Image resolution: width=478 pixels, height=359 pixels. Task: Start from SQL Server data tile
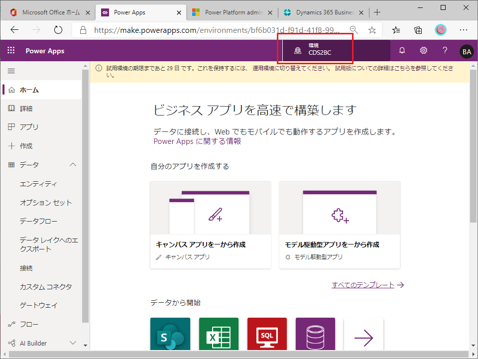(267, 334)
